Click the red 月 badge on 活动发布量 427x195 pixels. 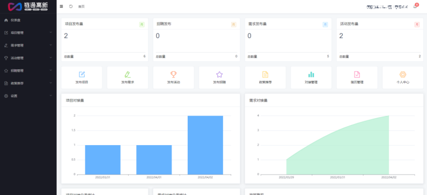click(417, 25)
